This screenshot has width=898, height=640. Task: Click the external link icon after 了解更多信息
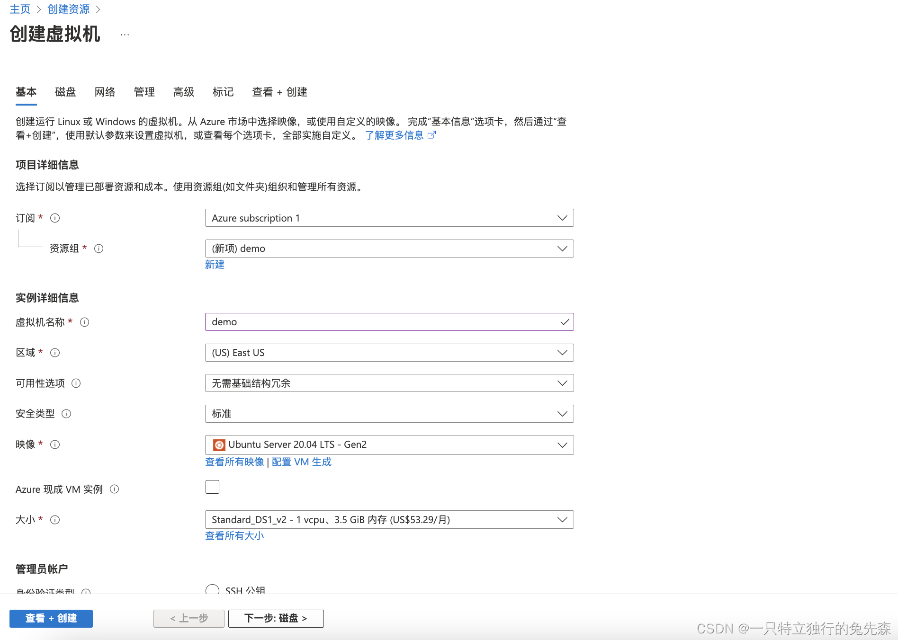(431, 135)
